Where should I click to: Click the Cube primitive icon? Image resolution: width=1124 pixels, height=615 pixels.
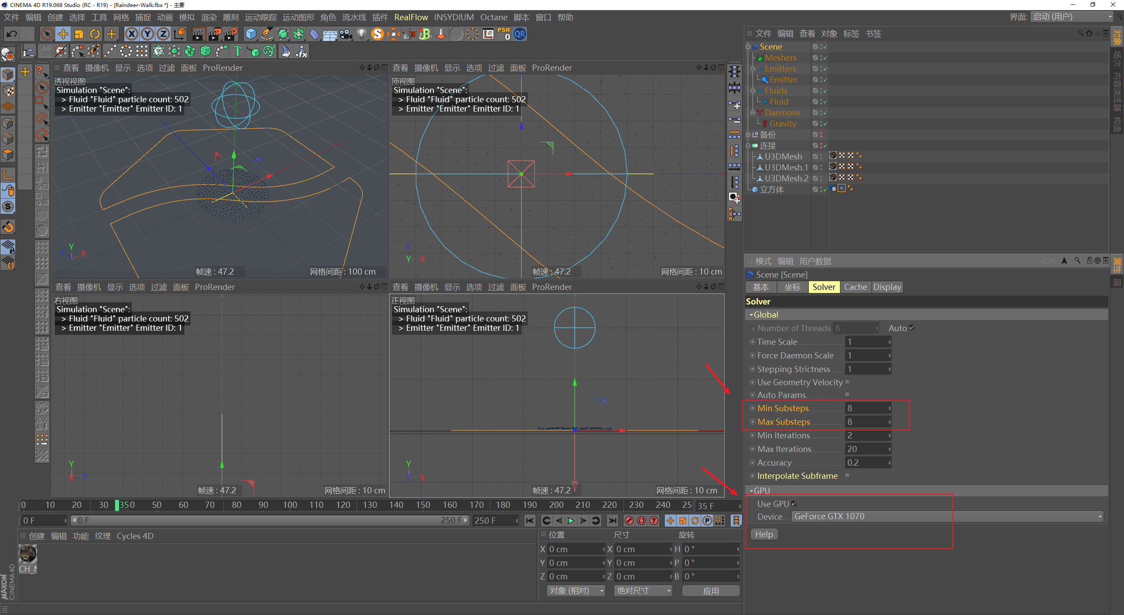pyautogui.click(x=251, y=34)
